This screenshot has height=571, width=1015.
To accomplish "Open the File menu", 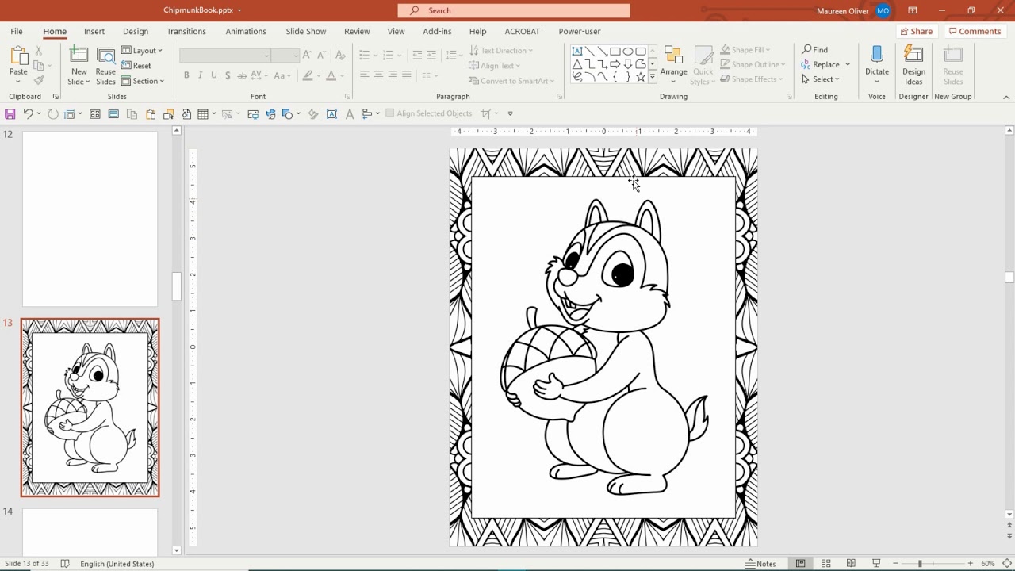I will [17, 31].
